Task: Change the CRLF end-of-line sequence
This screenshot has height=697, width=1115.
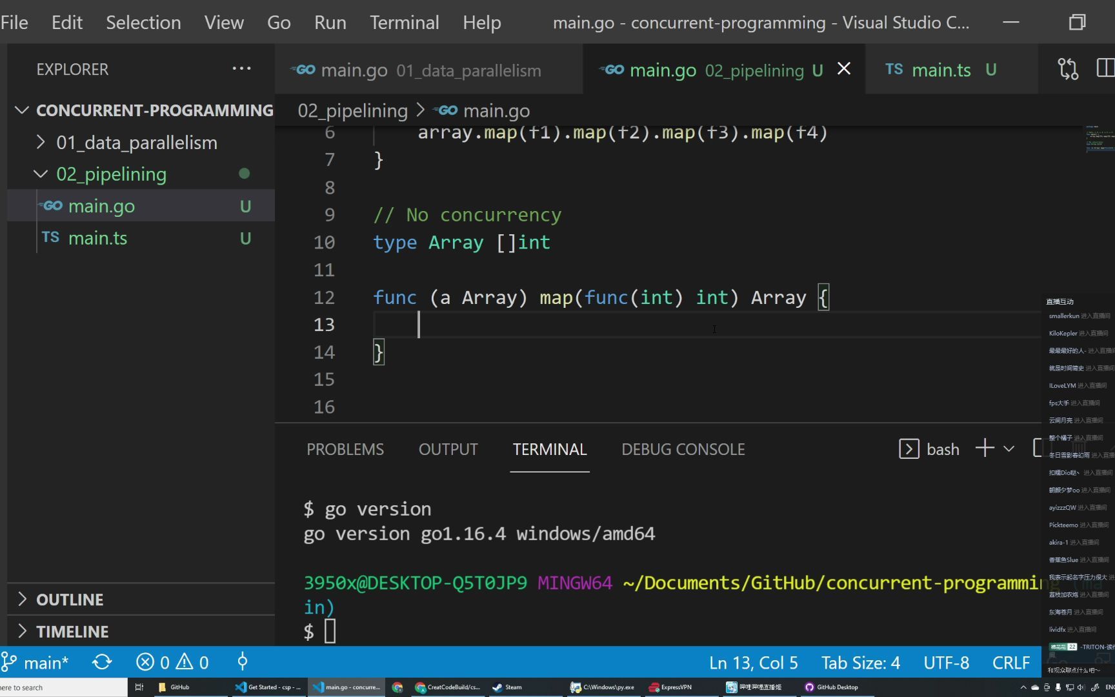Action: pyautogui.click(x=1011, y=663)
